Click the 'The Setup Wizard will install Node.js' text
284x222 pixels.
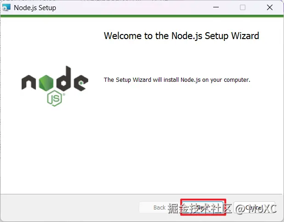[177, 80]
